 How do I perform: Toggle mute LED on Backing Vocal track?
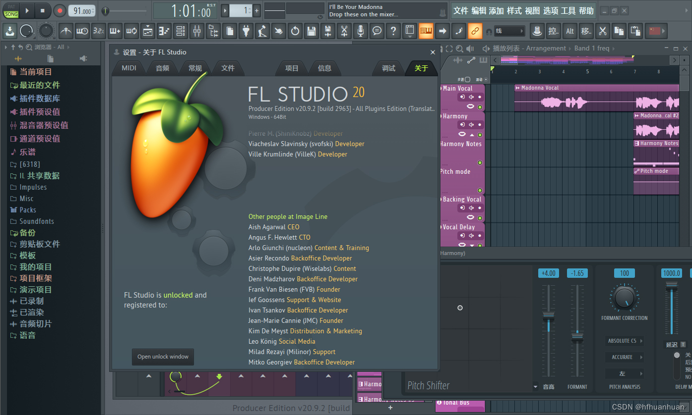point(480,218)
